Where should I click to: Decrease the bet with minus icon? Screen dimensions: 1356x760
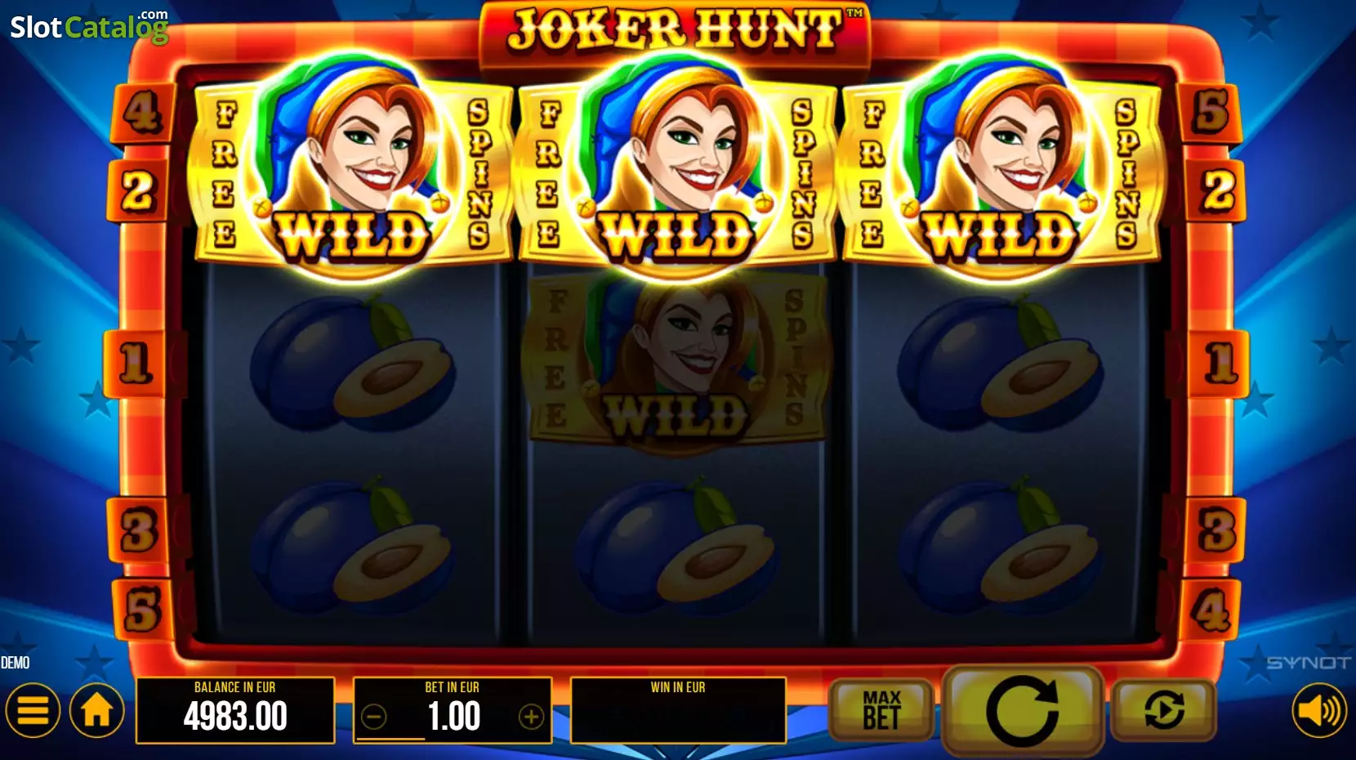point(374,718)
